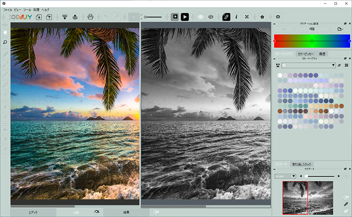This screenshot has width=352, height=217.
Task: Select the blue right gradient stop
Action: coord(350,41)
